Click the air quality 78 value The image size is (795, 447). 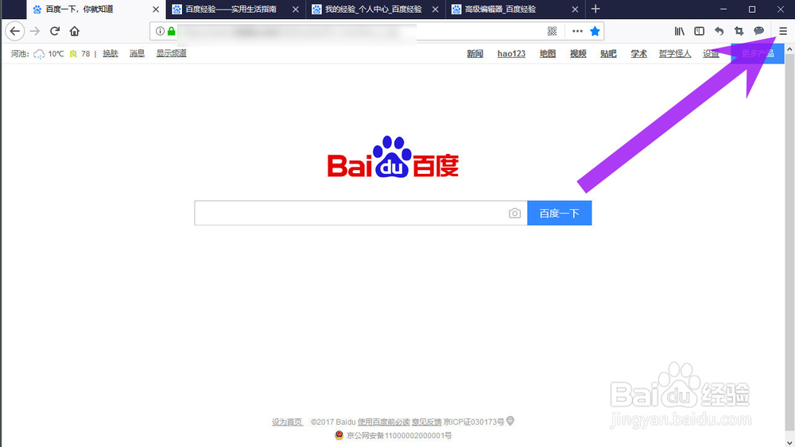coord(85,54)
